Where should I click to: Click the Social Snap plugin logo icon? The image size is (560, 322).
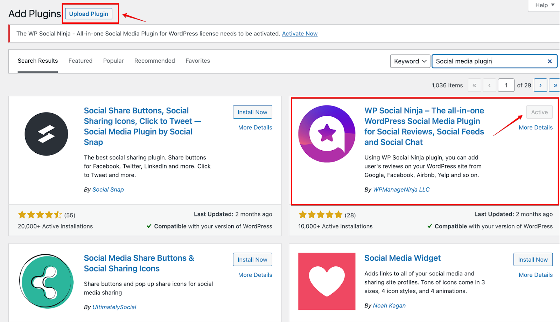[x=46, y=134]
